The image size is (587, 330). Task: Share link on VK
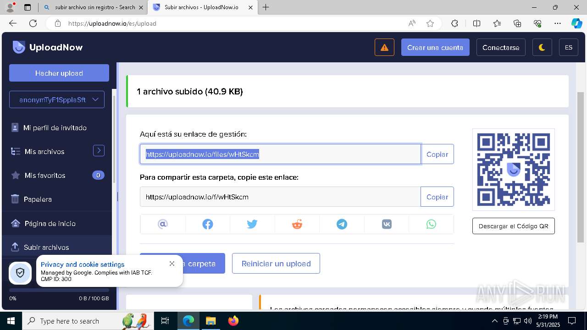click(387, 224)
